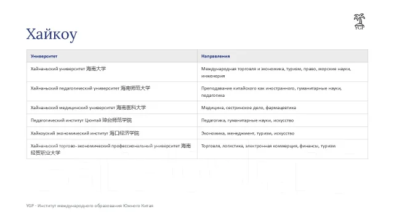The height and width of the screenshot is (222, 394).
Task: Select the cell "Хайнаньский университет 海南大学"
Action: click(112, 72)
